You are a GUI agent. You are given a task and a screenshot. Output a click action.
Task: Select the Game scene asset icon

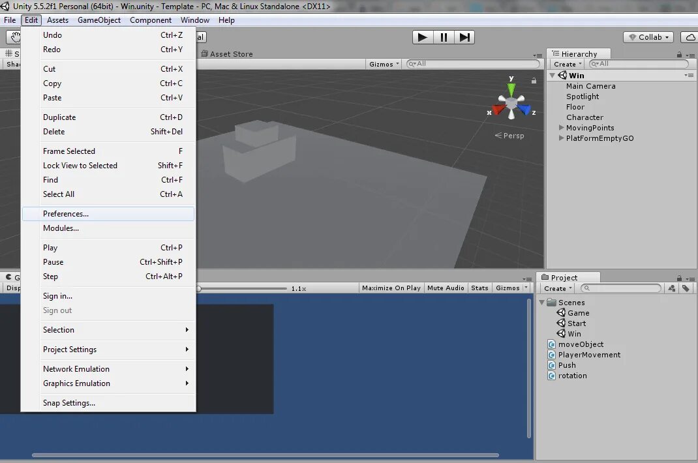(x=561, y=312)
